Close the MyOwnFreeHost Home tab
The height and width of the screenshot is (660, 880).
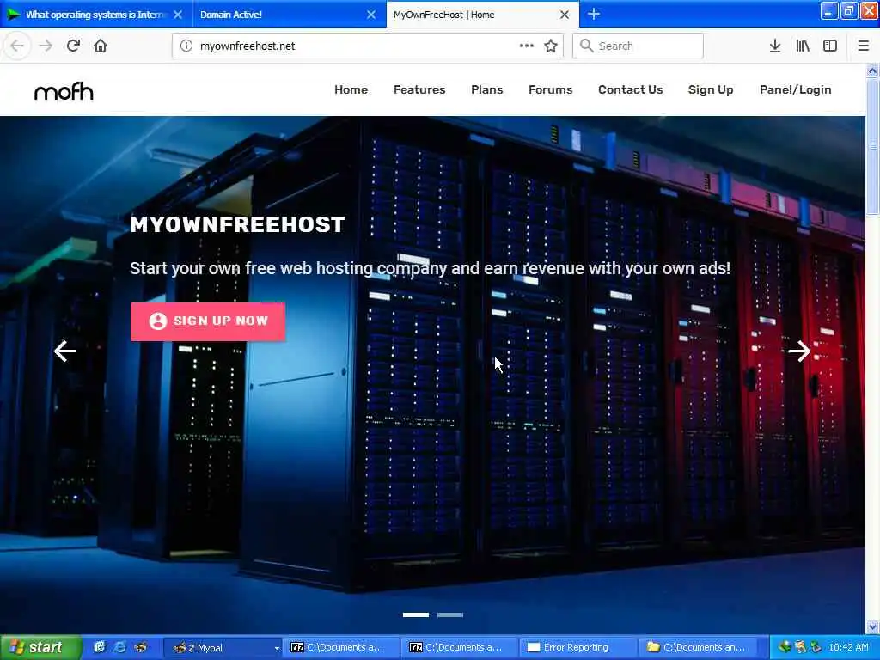pyautogui.click(x=565, y=15)
